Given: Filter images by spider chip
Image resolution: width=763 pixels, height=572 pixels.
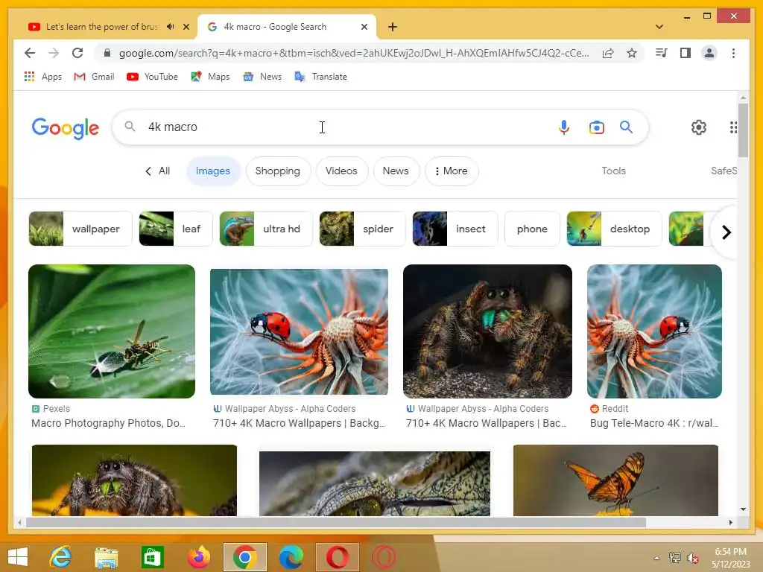Looking at the screenshot, I should (x=362, y=229).
